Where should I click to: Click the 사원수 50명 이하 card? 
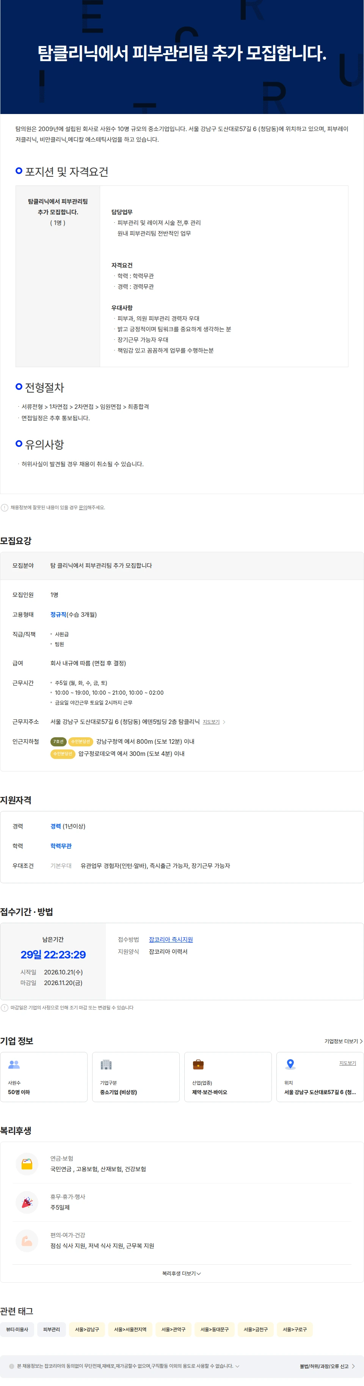(44, 1077)
